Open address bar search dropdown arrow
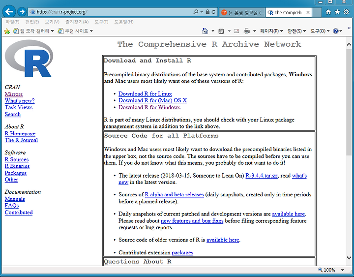Viewport: 354px width, 277px height. coord(202,12)
